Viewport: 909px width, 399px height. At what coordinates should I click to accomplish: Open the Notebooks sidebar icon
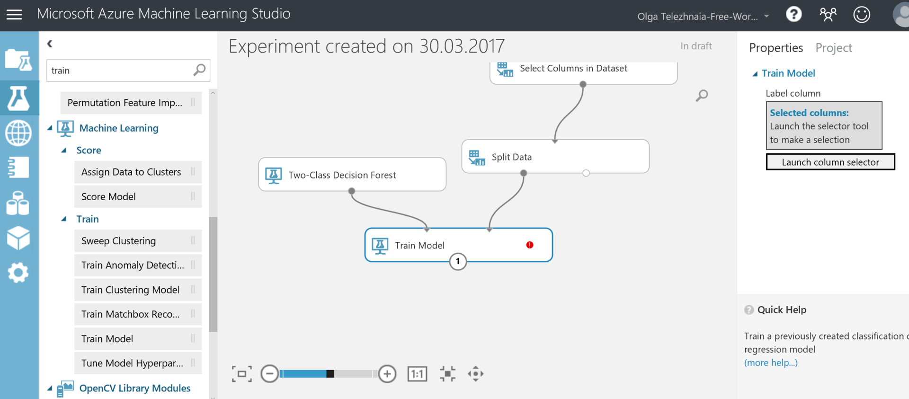click(x=18, y=168)
